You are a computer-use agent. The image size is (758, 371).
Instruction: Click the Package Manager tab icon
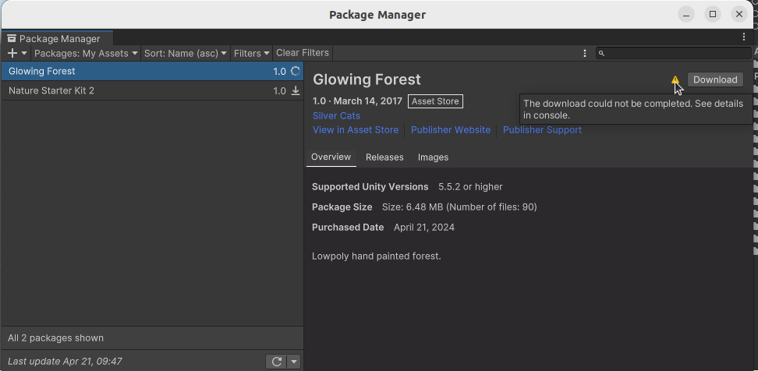pos(12,39)
